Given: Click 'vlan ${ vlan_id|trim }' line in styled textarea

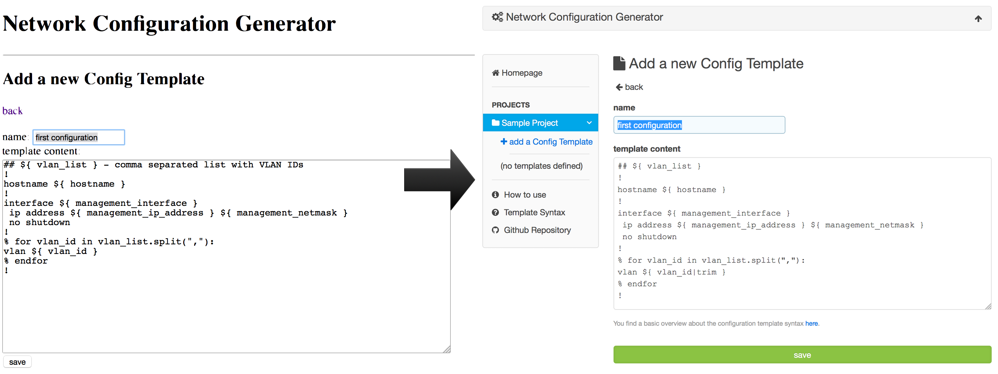Looking at the screenshot, I should tap(672, 272).
